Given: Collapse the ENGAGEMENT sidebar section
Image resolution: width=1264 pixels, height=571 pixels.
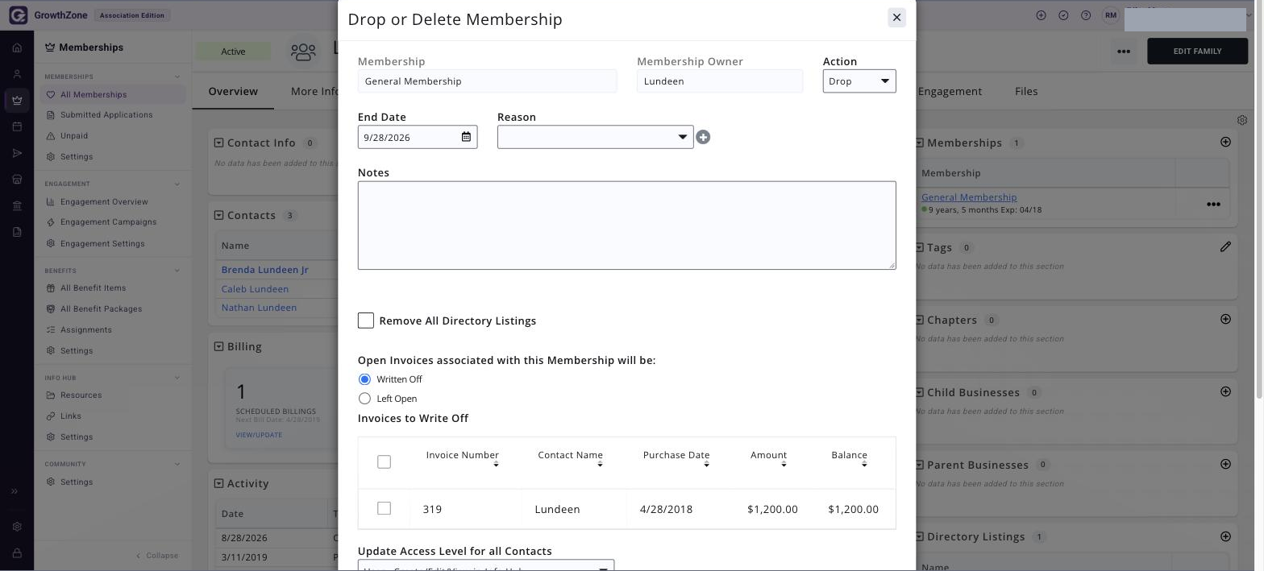Looking at the screenshot, I should 177,184.
